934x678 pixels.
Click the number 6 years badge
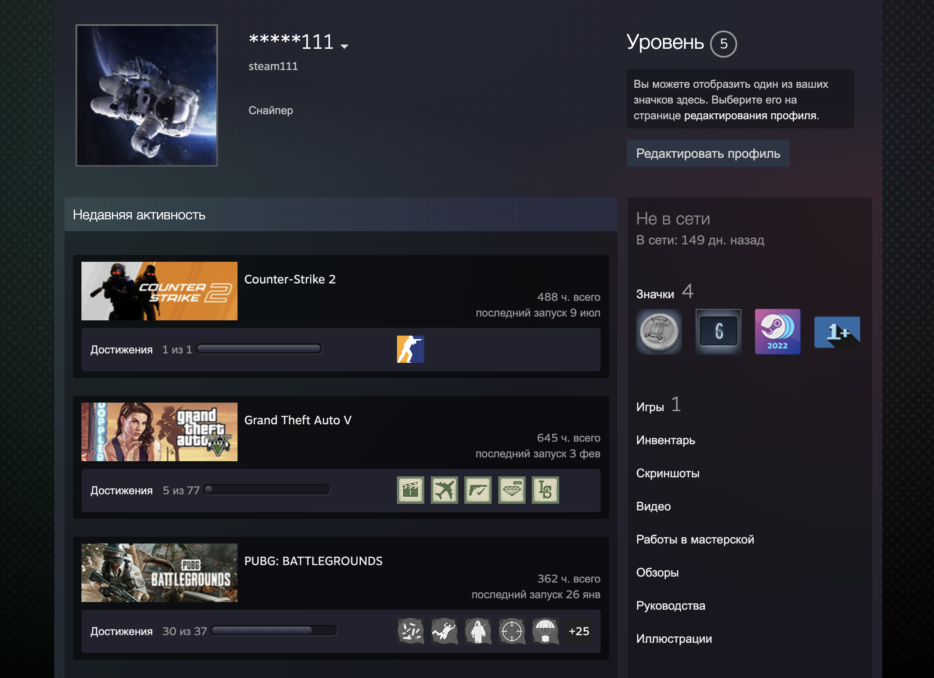click(719, 332)
